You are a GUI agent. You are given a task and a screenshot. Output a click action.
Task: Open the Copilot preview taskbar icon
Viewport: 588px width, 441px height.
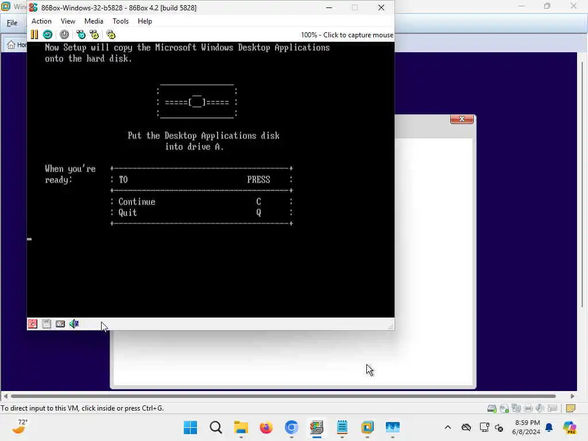coord(570,427)
